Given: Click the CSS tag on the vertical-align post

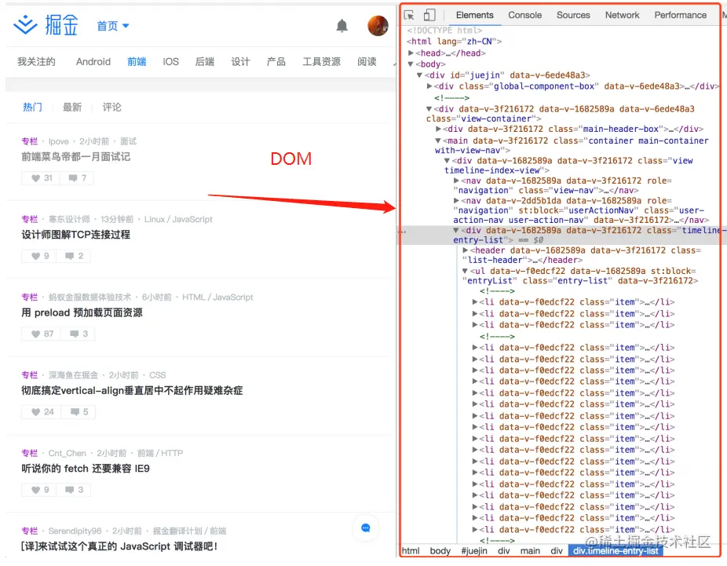Looking at the screenshot, I should pos(158,375).
